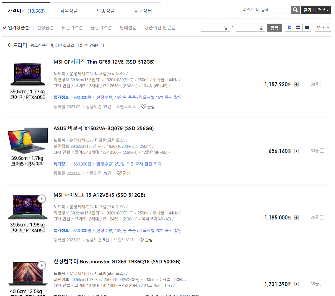Check the compare box for ASUS 비보북

pyautogui.click(x=322, y=151)
